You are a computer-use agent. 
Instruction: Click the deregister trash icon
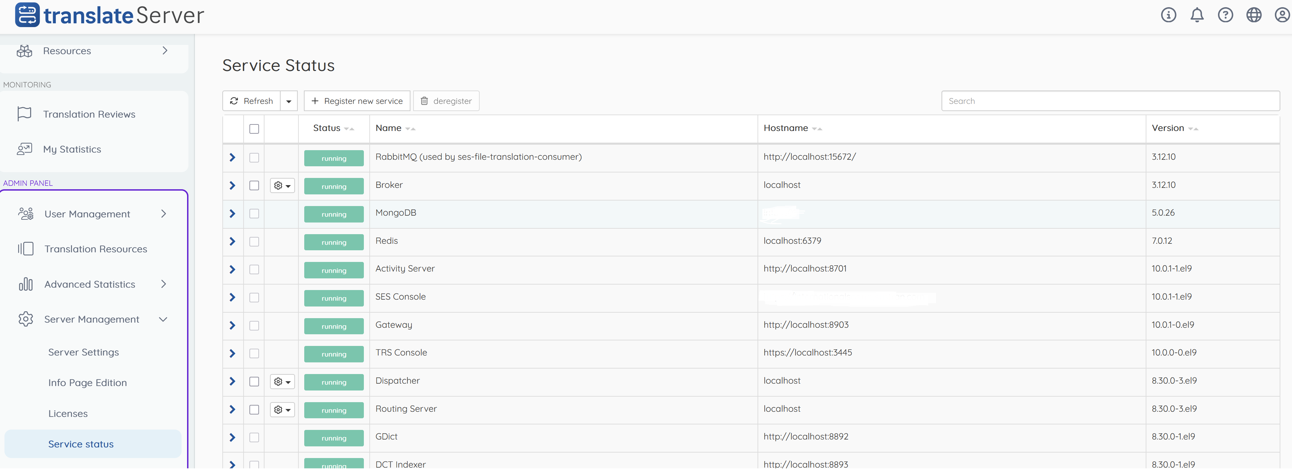tap(424, 101)
